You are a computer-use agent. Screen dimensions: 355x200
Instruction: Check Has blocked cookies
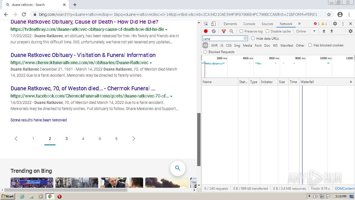(x=310, y=45)
